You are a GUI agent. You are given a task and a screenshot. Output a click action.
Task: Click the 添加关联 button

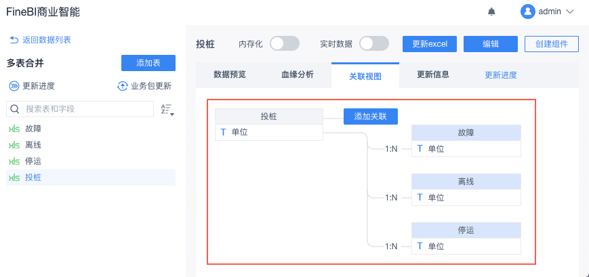pos(370,116)
